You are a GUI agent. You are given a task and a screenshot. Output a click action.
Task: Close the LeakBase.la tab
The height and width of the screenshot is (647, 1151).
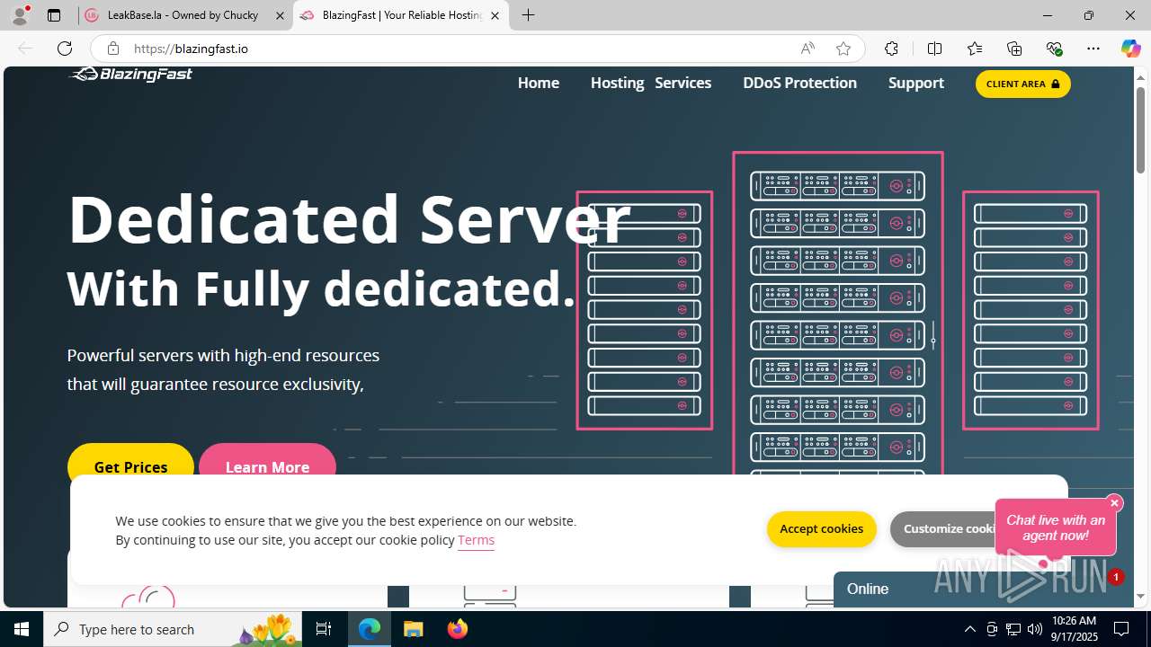(x=280, y=15)
